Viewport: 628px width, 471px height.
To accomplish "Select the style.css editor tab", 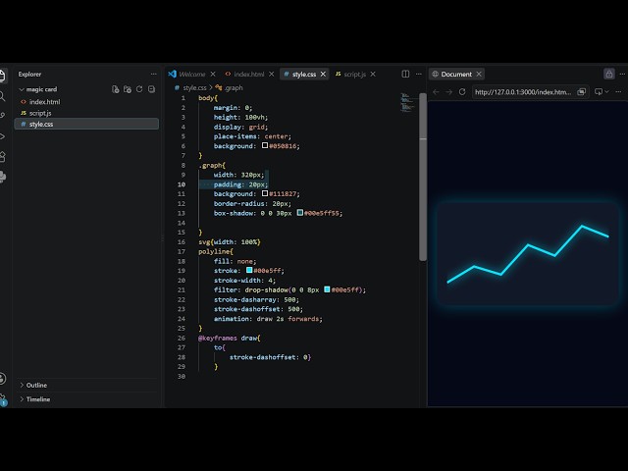I will (x=304, y=75).
